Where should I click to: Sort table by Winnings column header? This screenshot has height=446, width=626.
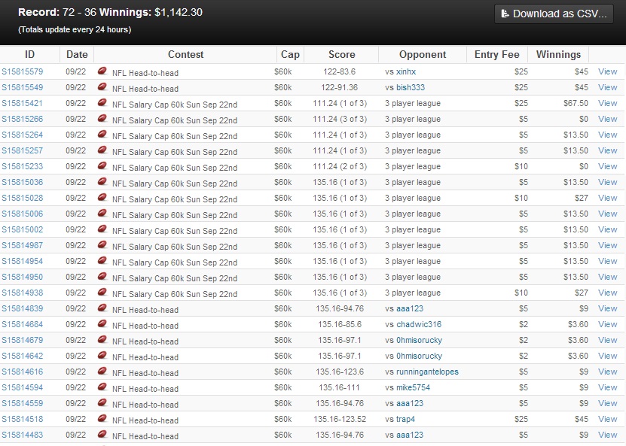pyautogui.click(x=558, y=54)
